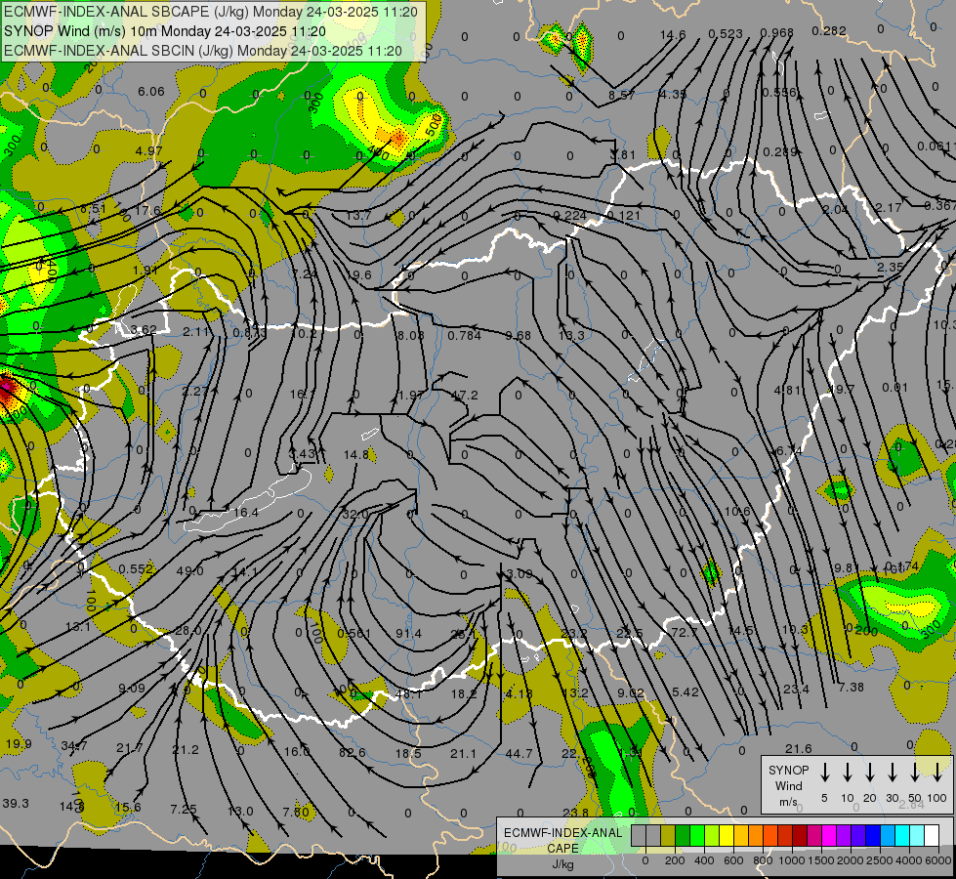Select the pure blue legend swatch
This screenshot has width=956, height=879.
pos(872,836)
